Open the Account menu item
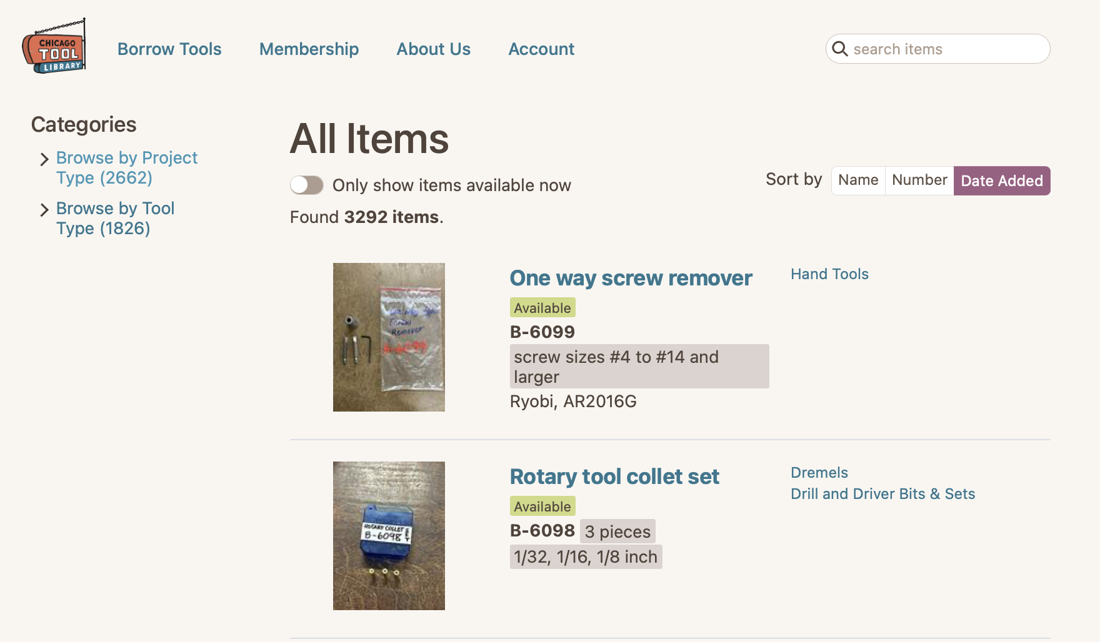 click(541, 49)
